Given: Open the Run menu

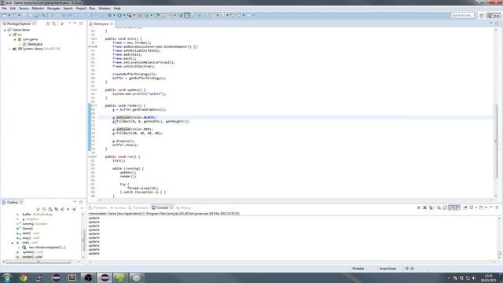Looking at the screenshot, I should point(92,9).
